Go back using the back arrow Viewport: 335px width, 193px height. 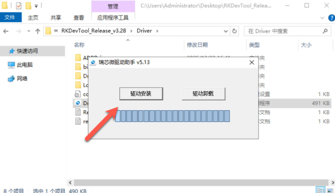[x=6, y=31]
